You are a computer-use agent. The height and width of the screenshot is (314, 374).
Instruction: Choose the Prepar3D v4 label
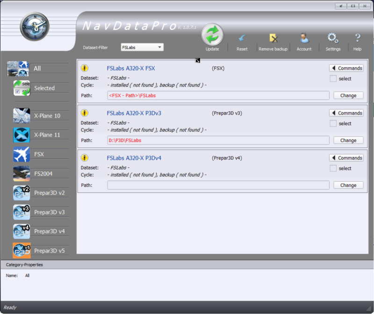click(x=50, y=231)
